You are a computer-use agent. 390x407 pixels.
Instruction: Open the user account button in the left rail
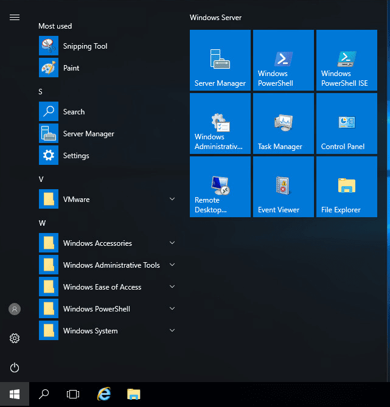(15, 309)
